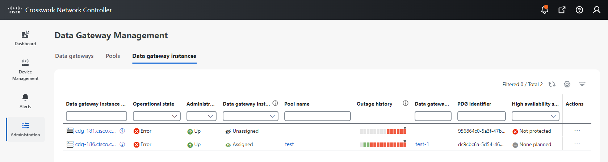The width and height of the screenshot is (608, 162).
Task: Click Data Gateway Management heading
Action: pos(111,35)
